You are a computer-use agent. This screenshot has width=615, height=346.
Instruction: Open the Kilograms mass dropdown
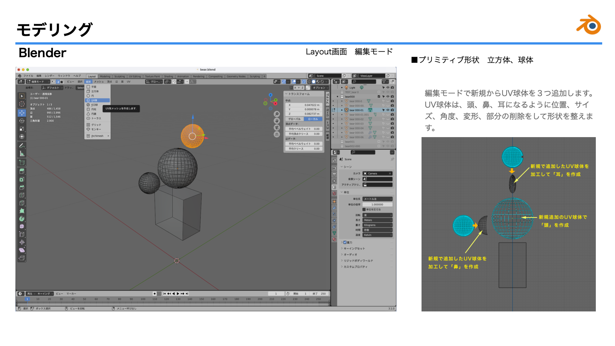[378, 225]
